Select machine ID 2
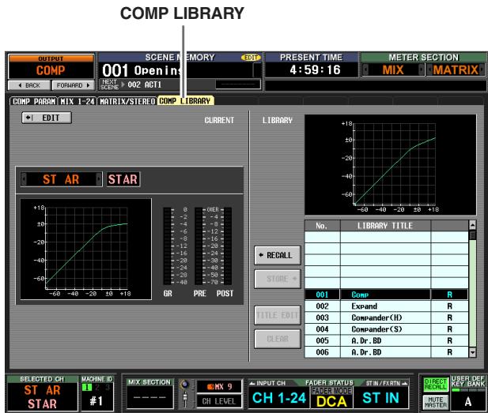 click(x=98, y=387)
